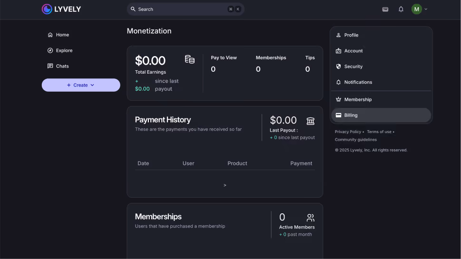Click the Monetization page title
The height and width of the screenshot is (259, 461).
(149, 31)
